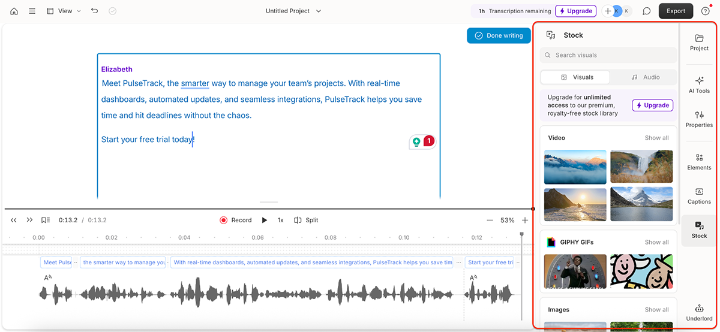Open the Untitled Project name dropdown
The image size is (720, 332).
293,11
